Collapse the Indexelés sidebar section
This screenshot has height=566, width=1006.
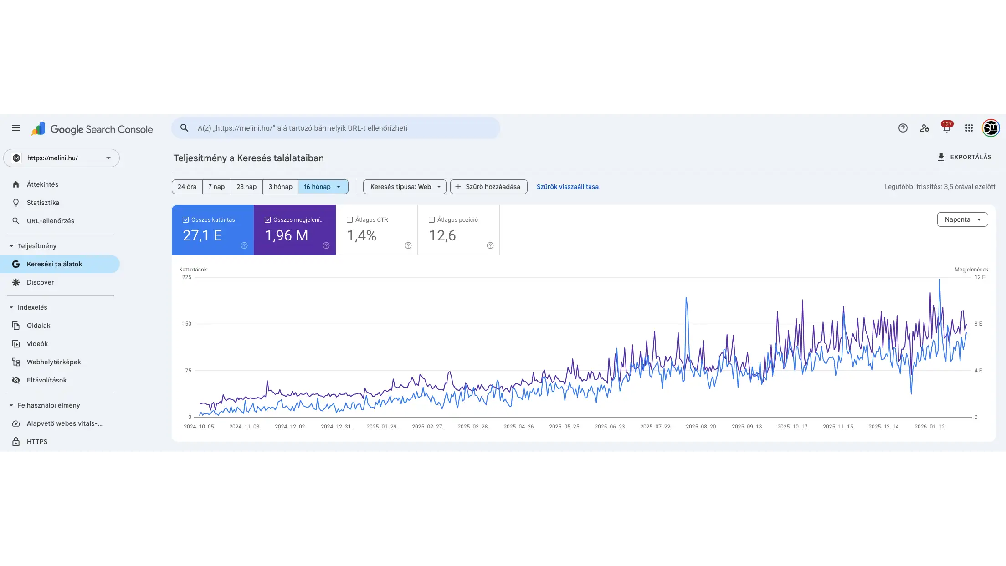click(x=11, y=307)
